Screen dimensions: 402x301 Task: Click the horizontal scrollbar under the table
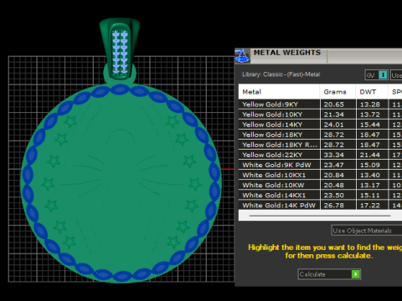[x=320, y=216]
